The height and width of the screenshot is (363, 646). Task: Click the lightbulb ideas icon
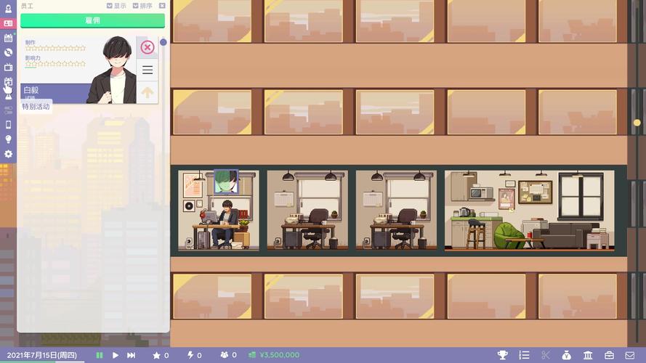point(8,139)
